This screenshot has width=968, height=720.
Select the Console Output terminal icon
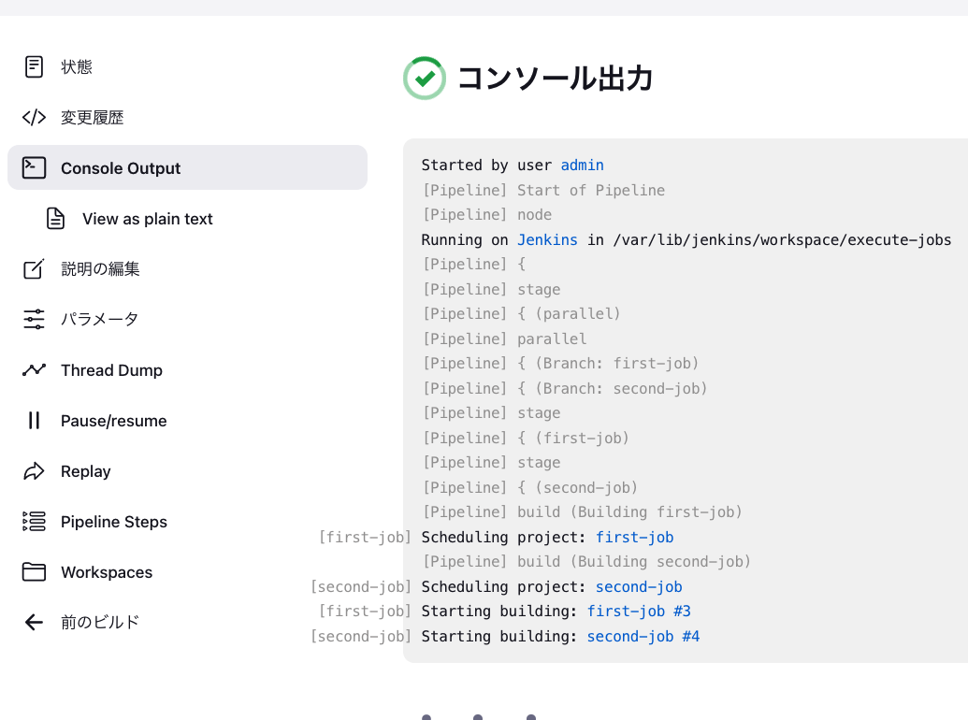(34, 168)
